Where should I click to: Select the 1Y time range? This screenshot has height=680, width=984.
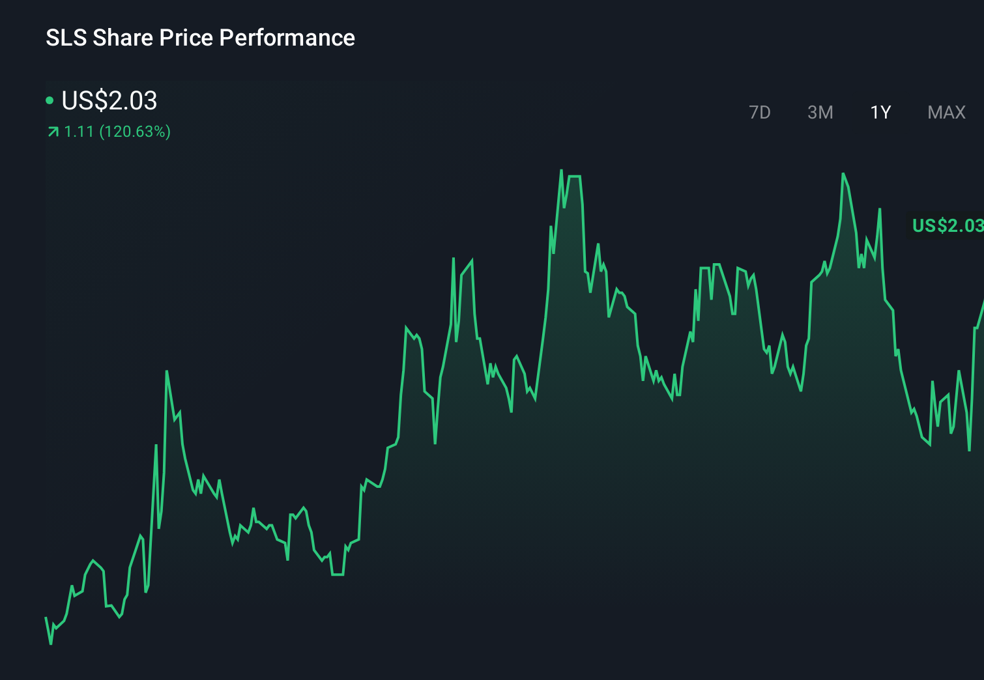click(x=880, y=112)
